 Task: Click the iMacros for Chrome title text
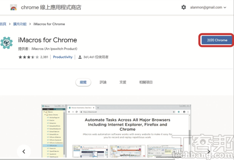(48, 40)
